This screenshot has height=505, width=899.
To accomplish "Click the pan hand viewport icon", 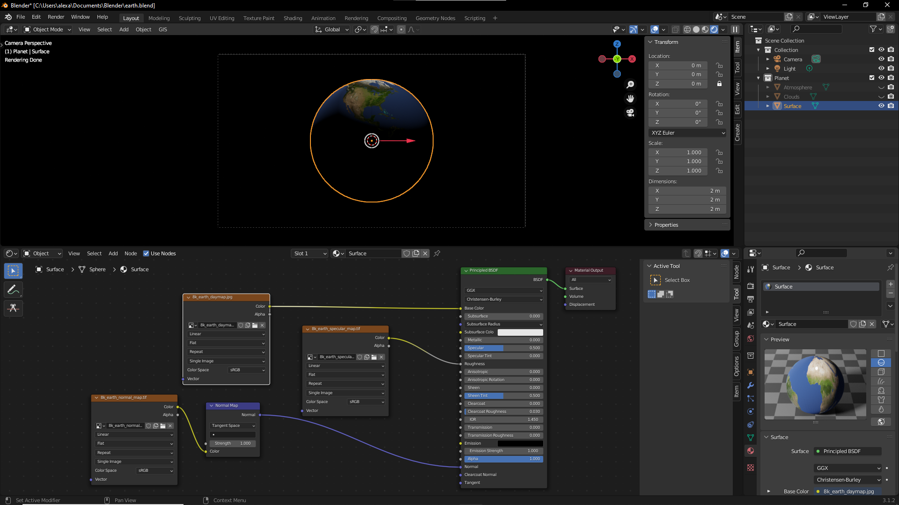I will click(630, 99).
